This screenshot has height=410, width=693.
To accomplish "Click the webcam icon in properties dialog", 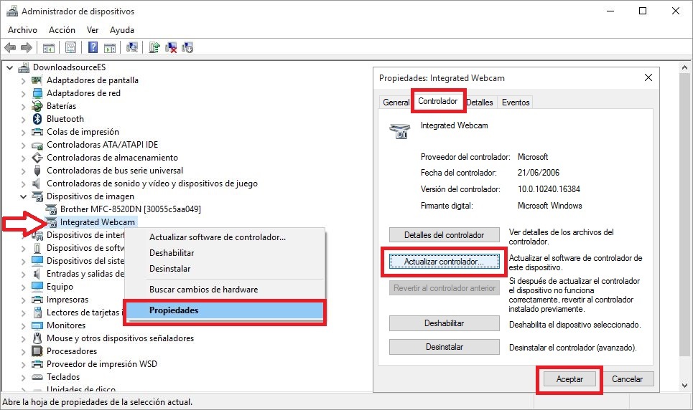I will [399, 130].
